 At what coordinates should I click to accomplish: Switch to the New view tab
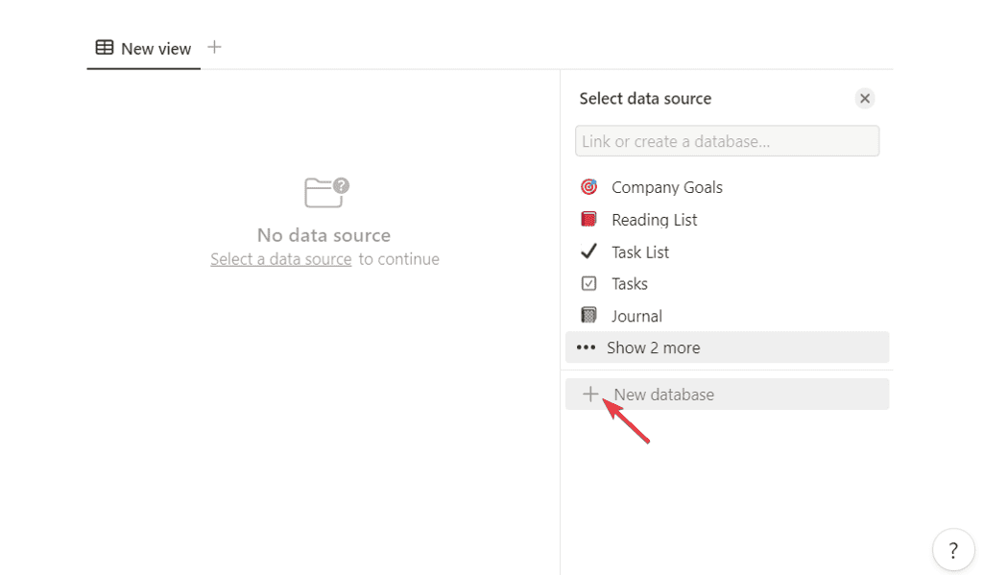point(155,49)
